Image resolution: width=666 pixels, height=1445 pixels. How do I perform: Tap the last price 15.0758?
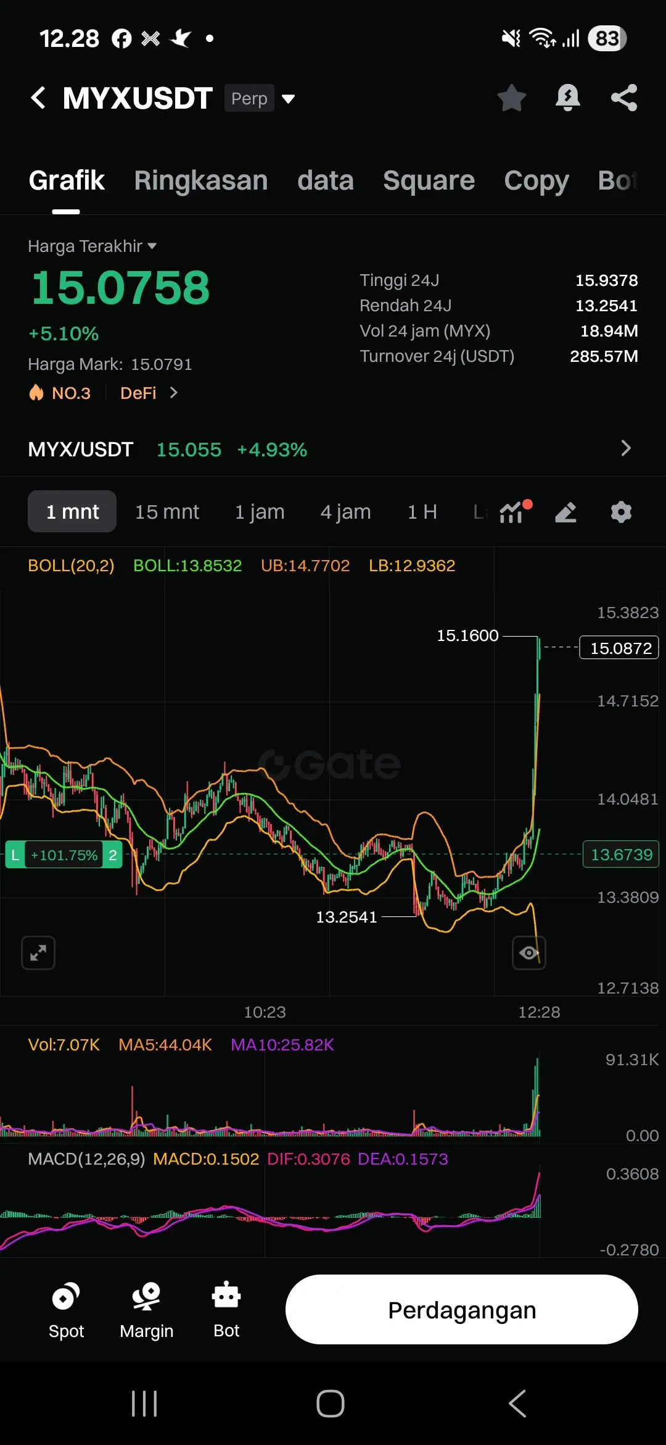coord(120,288)
